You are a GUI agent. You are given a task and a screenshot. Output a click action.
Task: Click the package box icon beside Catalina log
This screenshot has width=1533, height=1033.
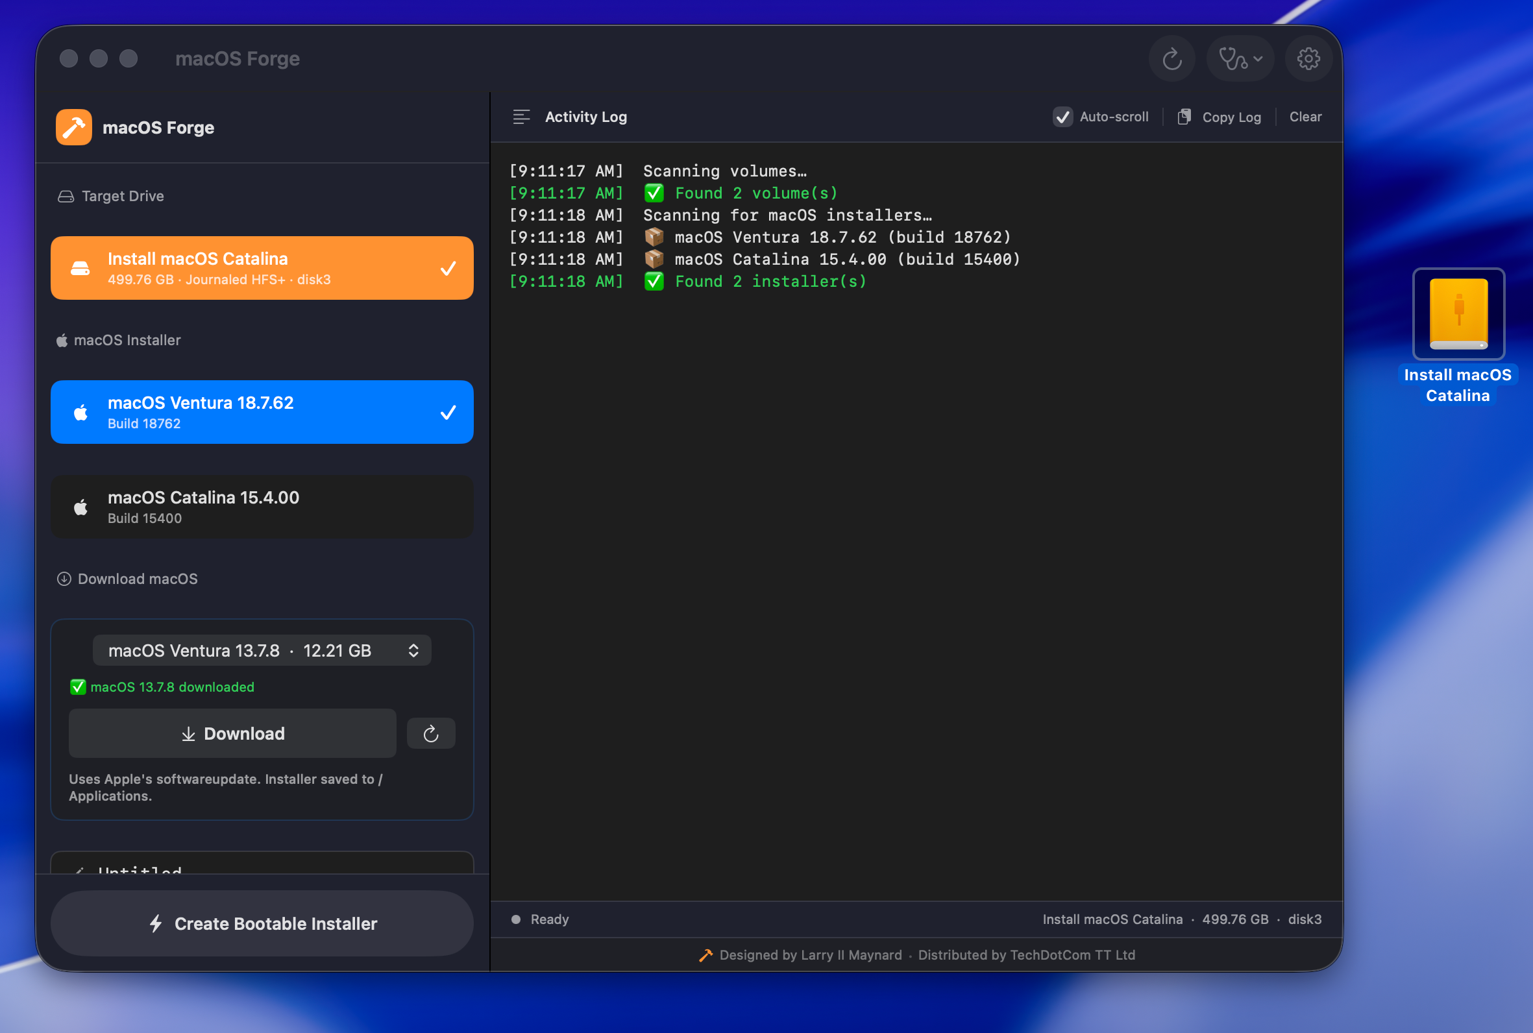(x=654, y=259)
